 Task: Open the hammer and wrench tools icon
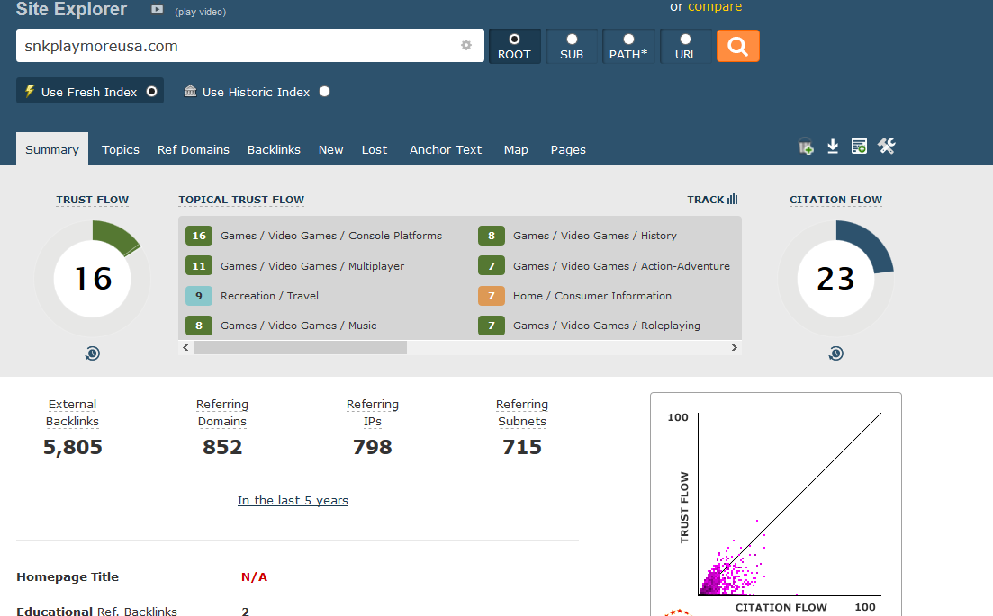click(x=886, y=147)
